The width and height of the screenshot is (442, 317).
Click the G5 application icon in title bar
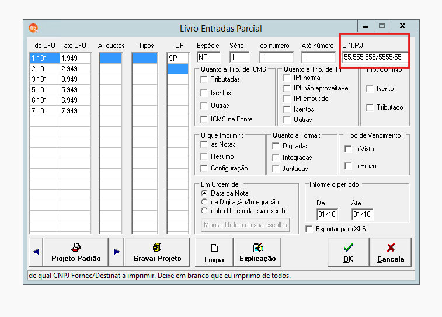tap(33, 28)
